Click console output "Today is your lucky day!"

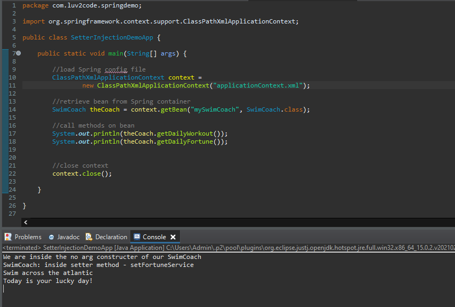click(48, 281)
